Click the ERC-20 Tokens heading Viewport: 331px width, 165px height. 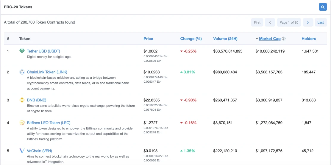[x=18, y=7]
